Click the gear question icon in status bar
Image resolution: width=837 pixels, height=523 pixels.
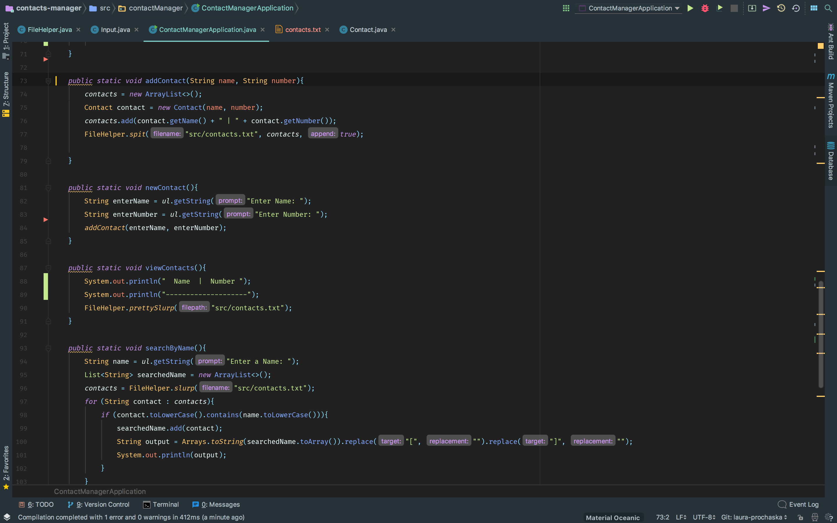pos(829,517)
